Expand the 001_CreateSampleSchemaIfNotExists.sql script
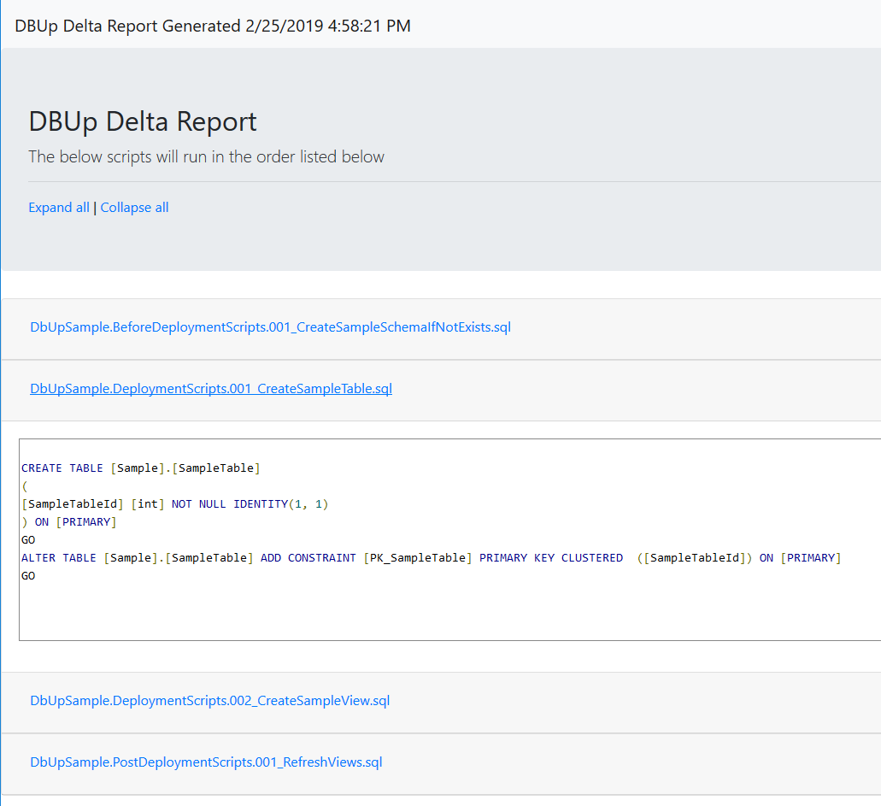The height and width of the screenshot is (806, 881). (x=270, y=327)
